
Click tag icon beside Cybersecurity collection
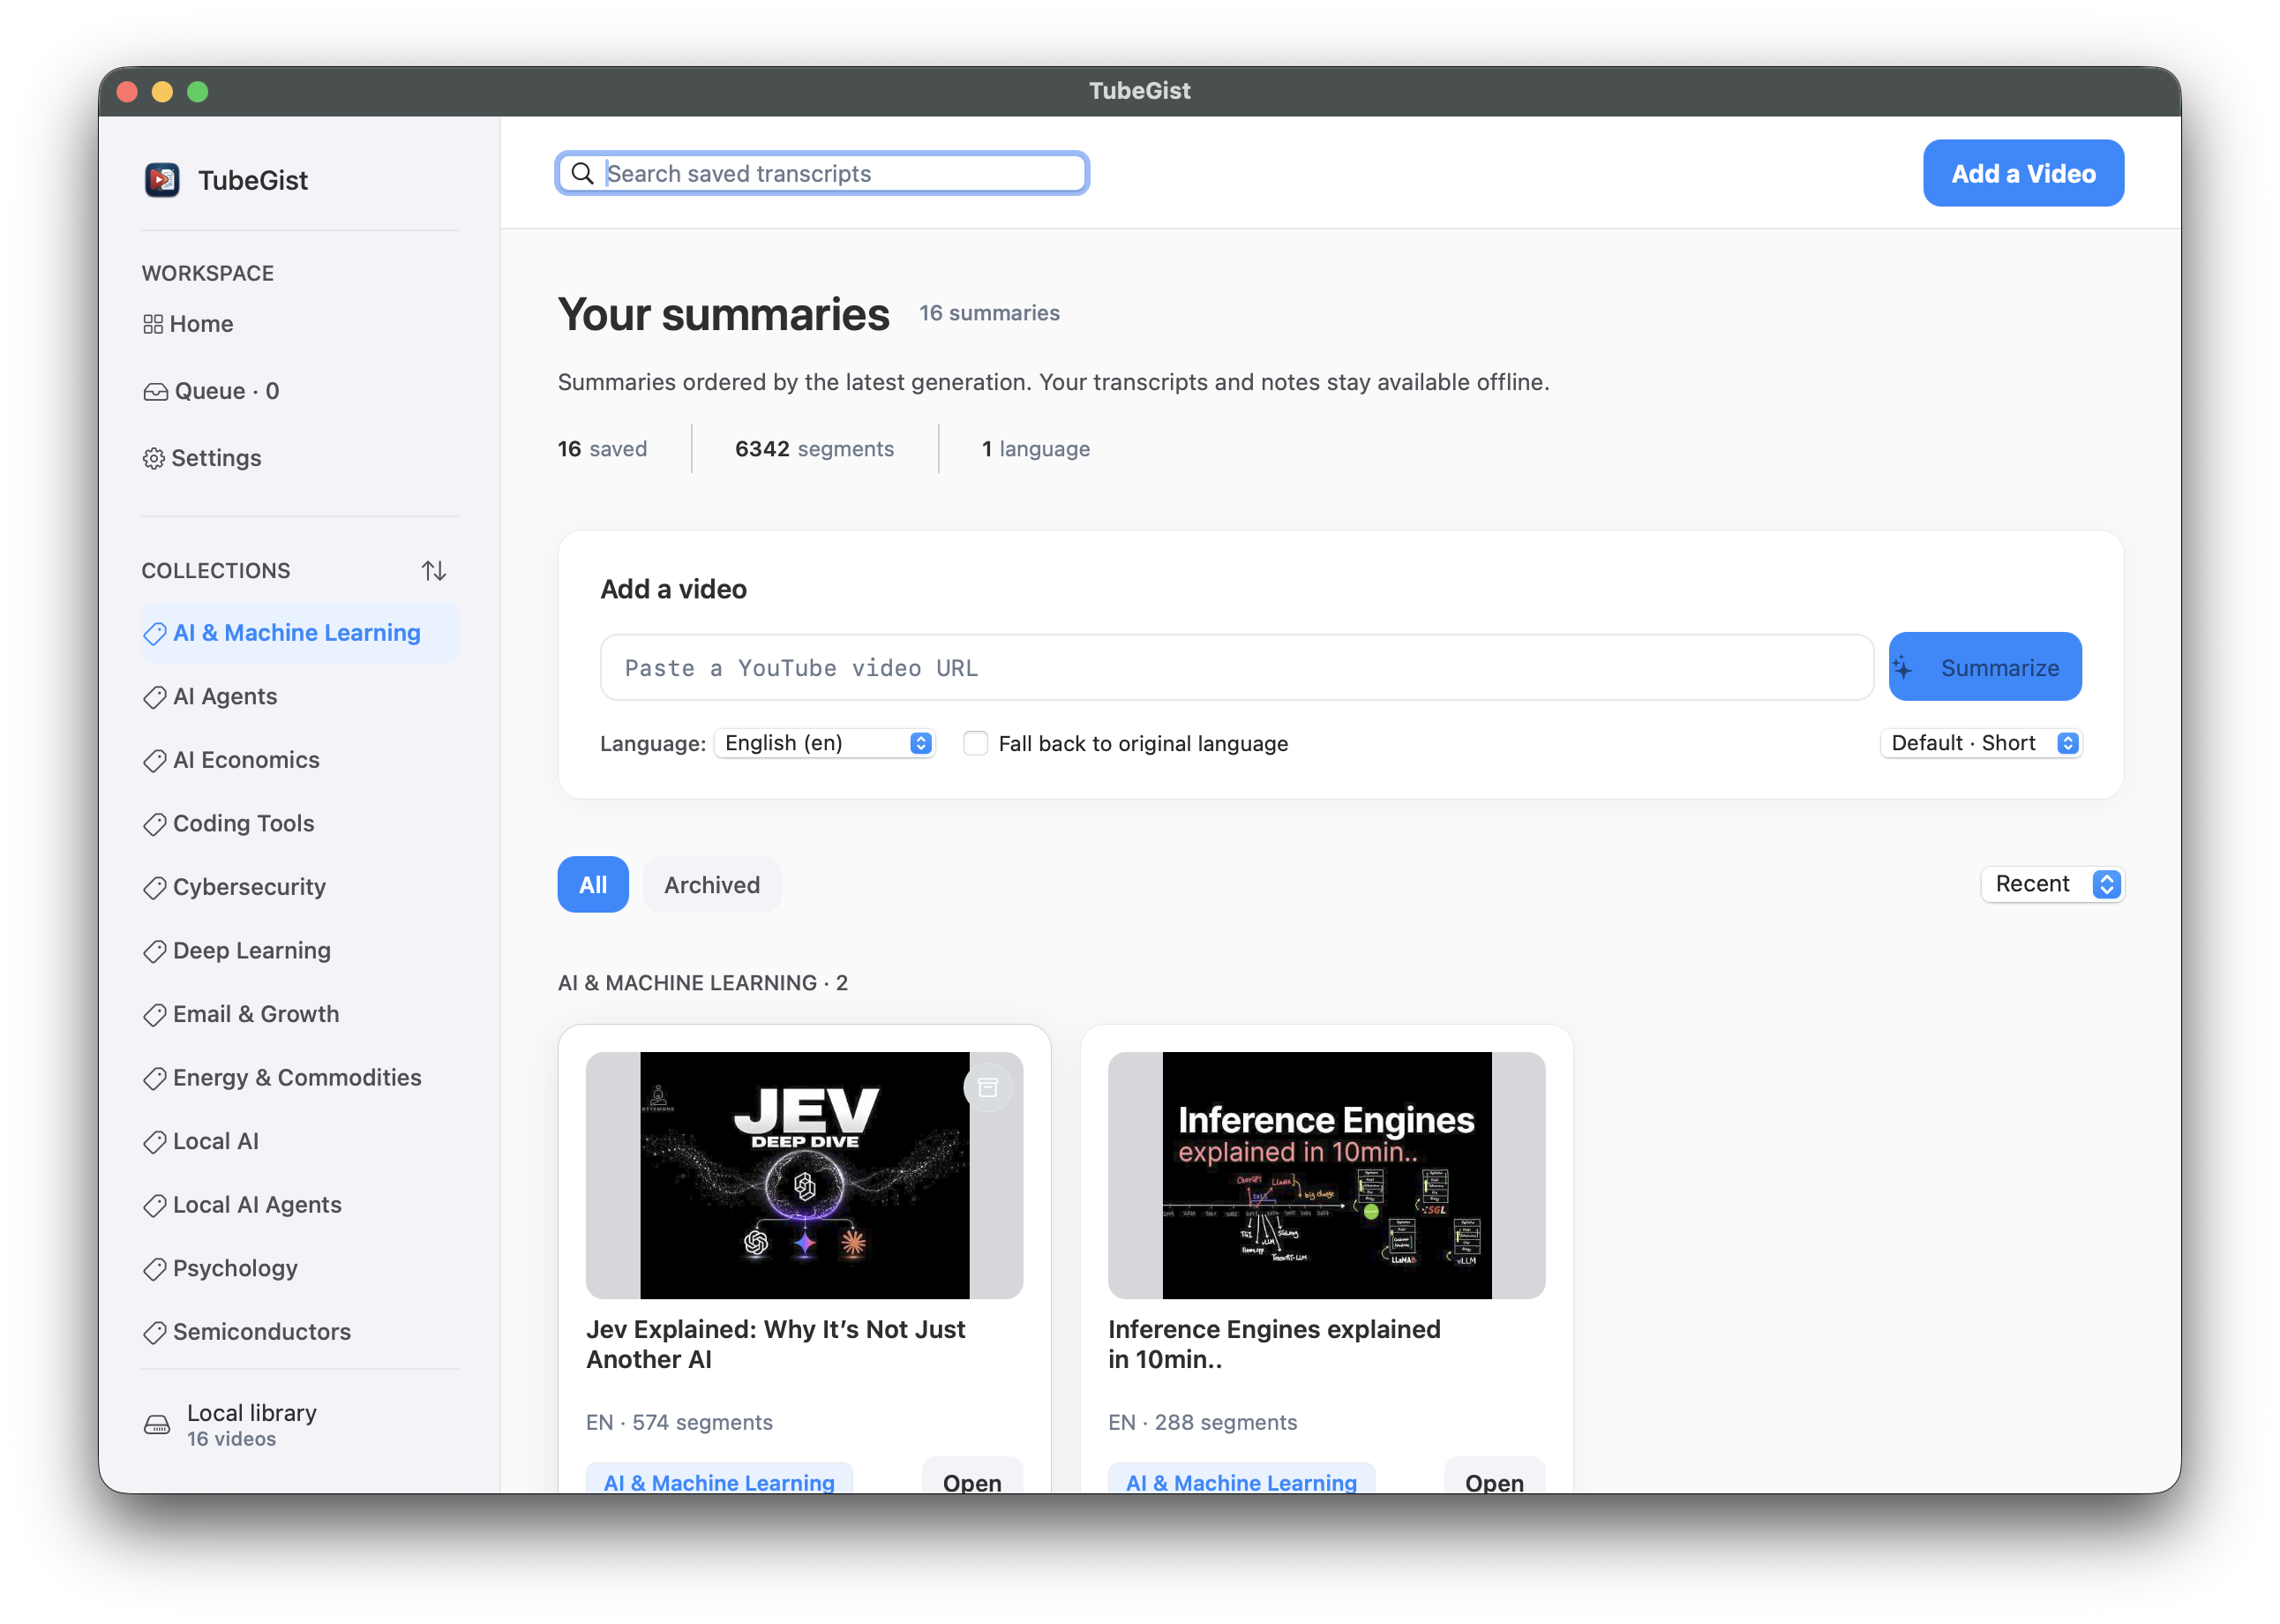155,888
